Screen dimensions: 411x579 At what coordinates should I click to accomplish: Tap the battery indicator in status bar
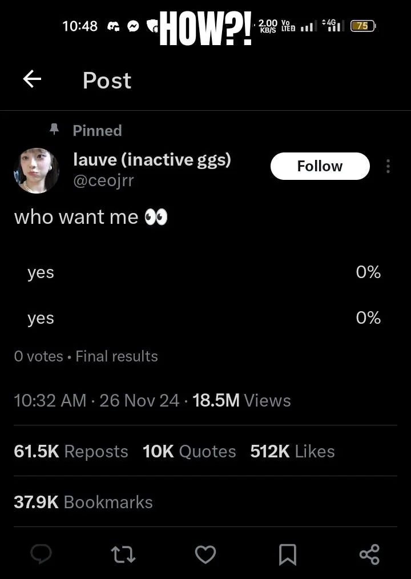tap(362, 26)
